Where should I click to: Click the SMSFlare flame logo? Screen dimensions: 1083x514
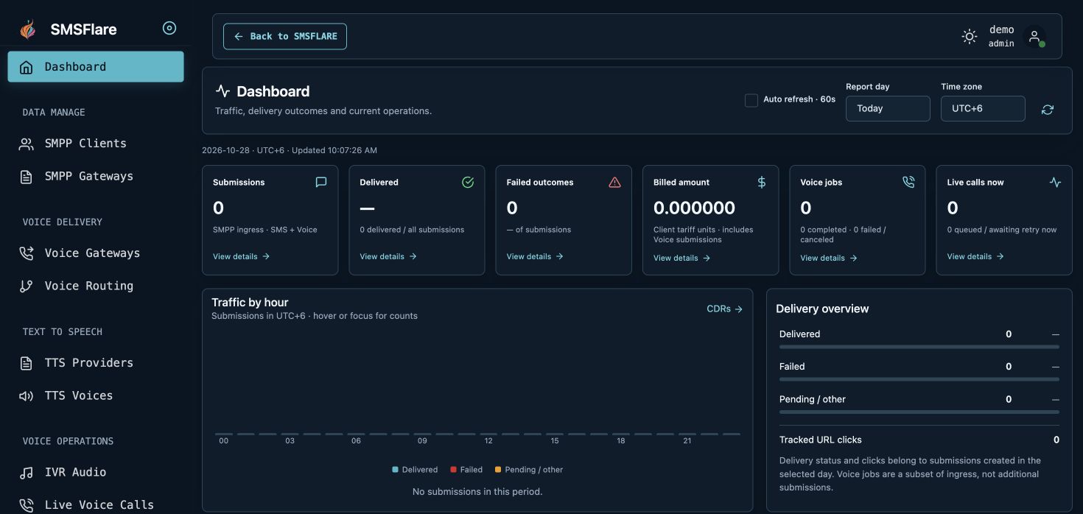pyautogui.click(x=27, y=29)
